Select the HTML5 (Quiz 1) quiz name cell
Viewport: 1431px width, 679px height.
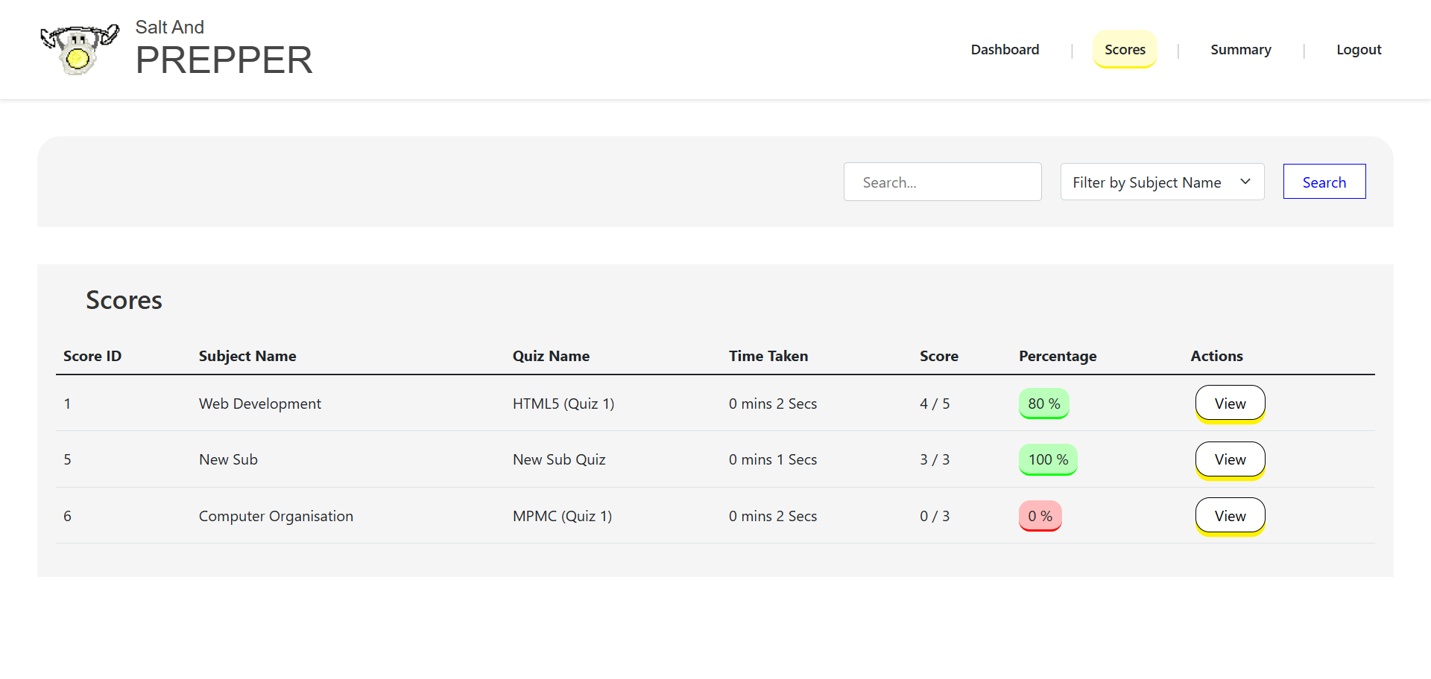click(x=563, y=404)
